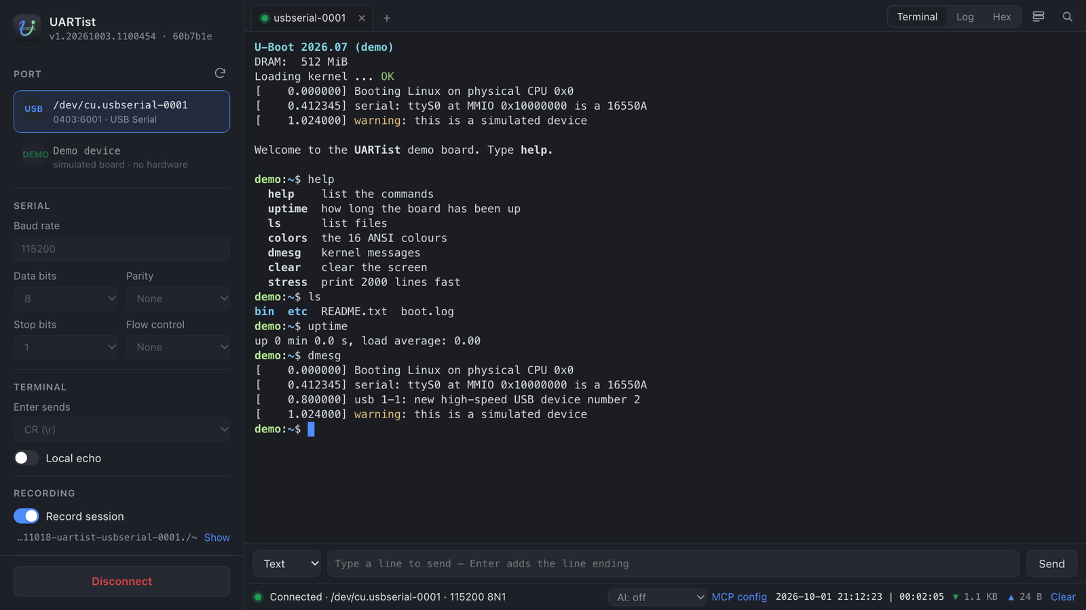Switch to the Hex view tab
The height and width of the screenshot is (610, 1086).
pyautogui.click(x=1002, y=17)
